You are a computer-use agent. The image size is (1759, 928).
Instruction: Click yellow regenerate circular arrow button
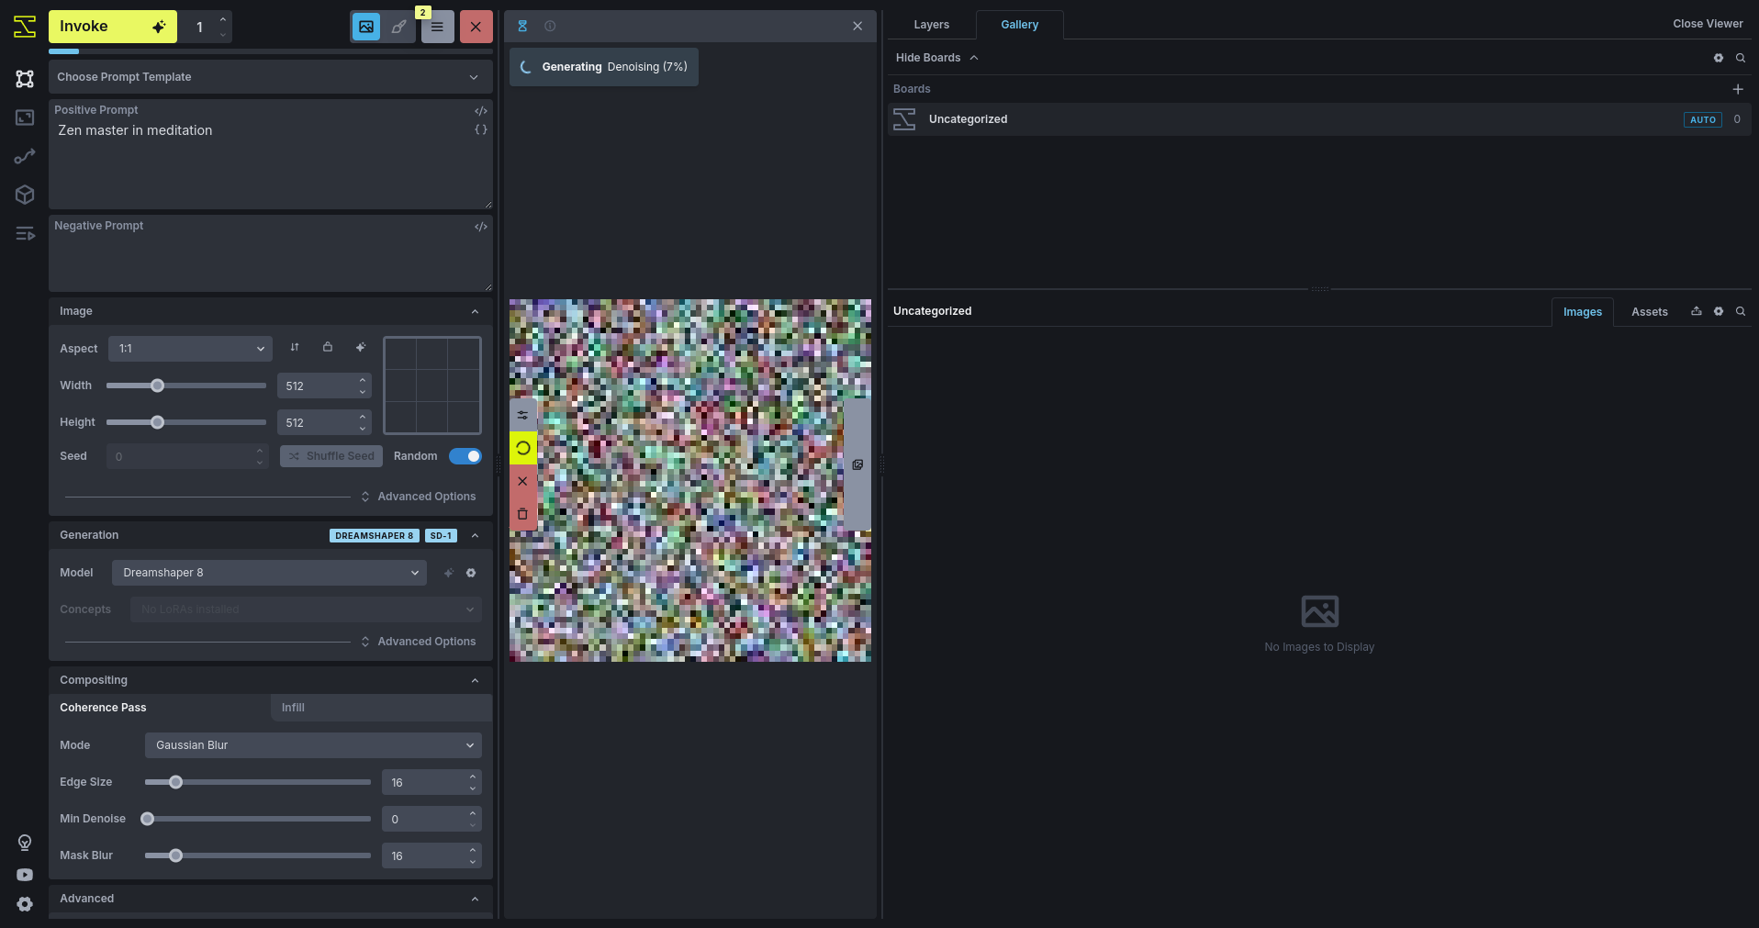(x=522, y=448)
